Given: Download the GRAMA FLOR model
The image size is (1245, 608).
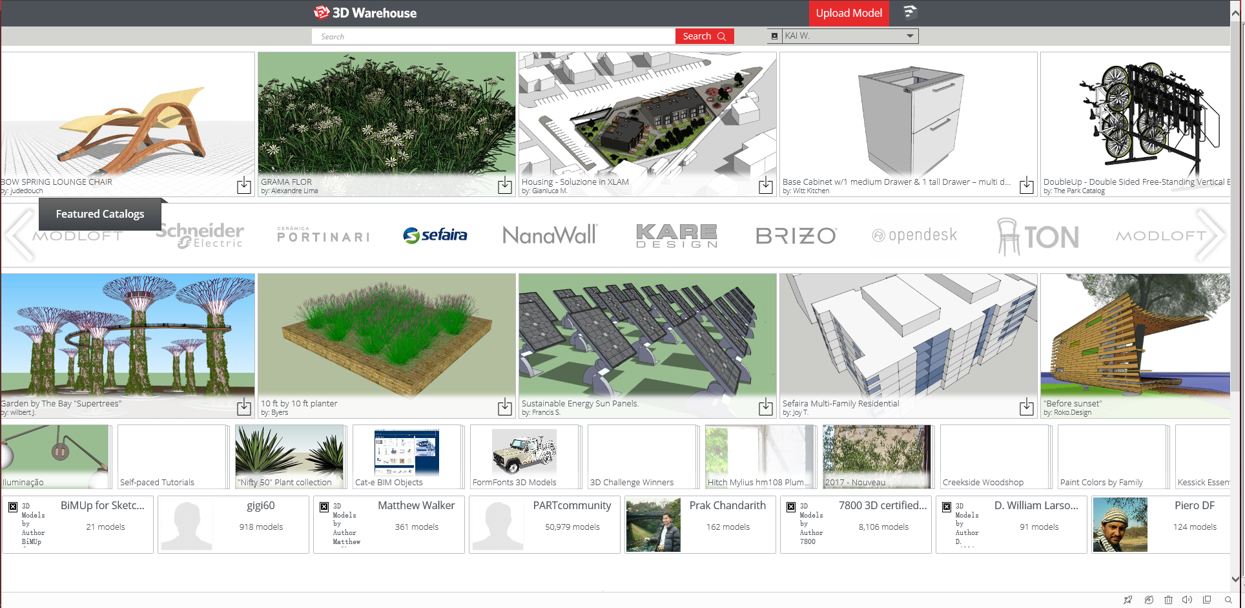Looking at the screenshot, I should tap(505, 185).
